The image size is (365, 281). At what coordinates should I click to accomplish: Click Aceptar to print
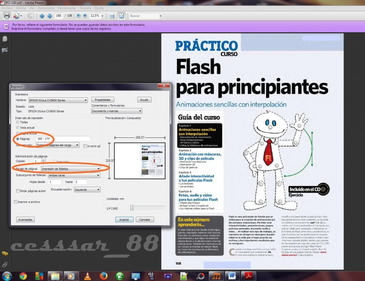click(124, 220)
